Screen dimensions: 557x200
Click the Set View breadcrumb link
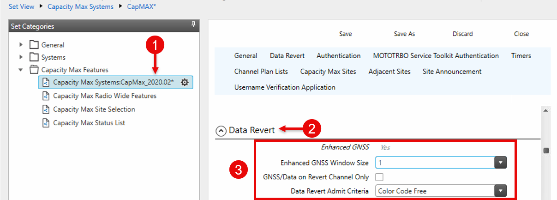pyautogui.click(x=22, y=6)
